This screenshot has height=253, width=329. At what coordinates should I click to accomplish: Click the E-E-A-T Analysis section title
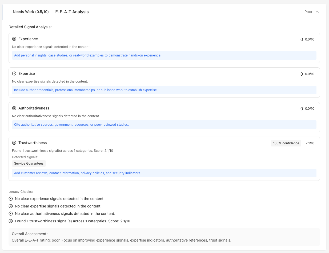tap(72, 12)
